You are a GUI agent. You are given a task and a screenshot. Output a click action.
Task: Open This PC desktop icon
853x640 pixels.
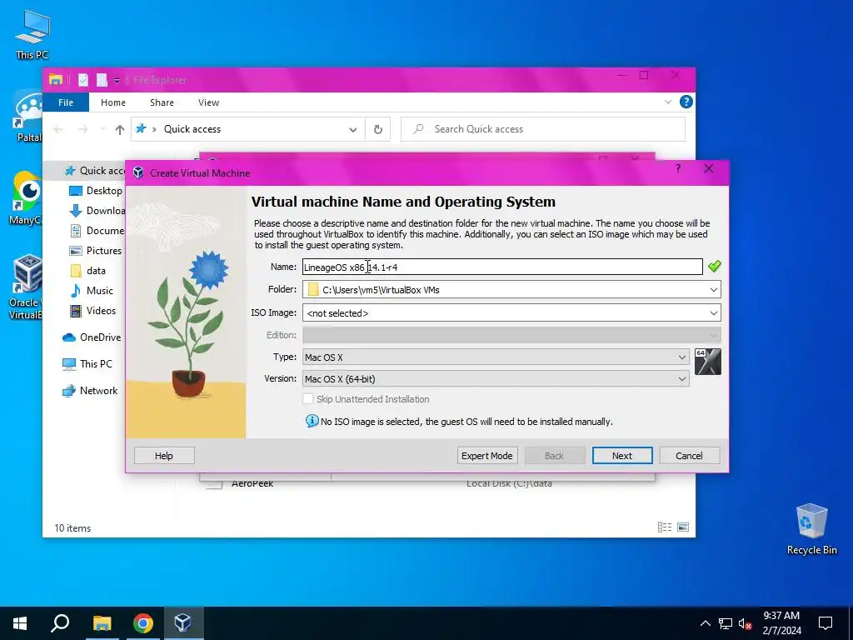pyautogui.click(x=32, y=35)
